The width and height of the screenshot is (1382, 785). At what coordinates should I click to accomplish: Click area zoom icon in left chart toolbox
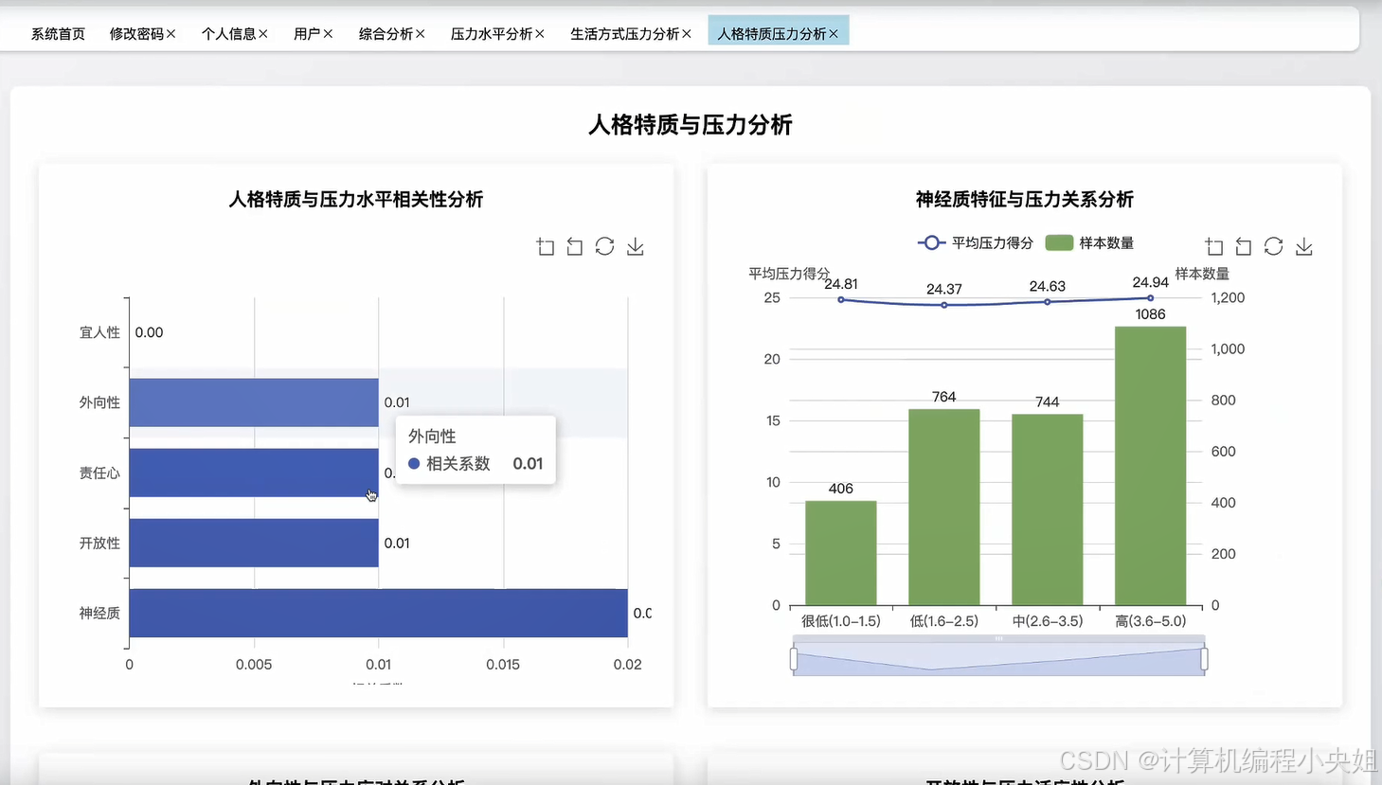[545, 246]
